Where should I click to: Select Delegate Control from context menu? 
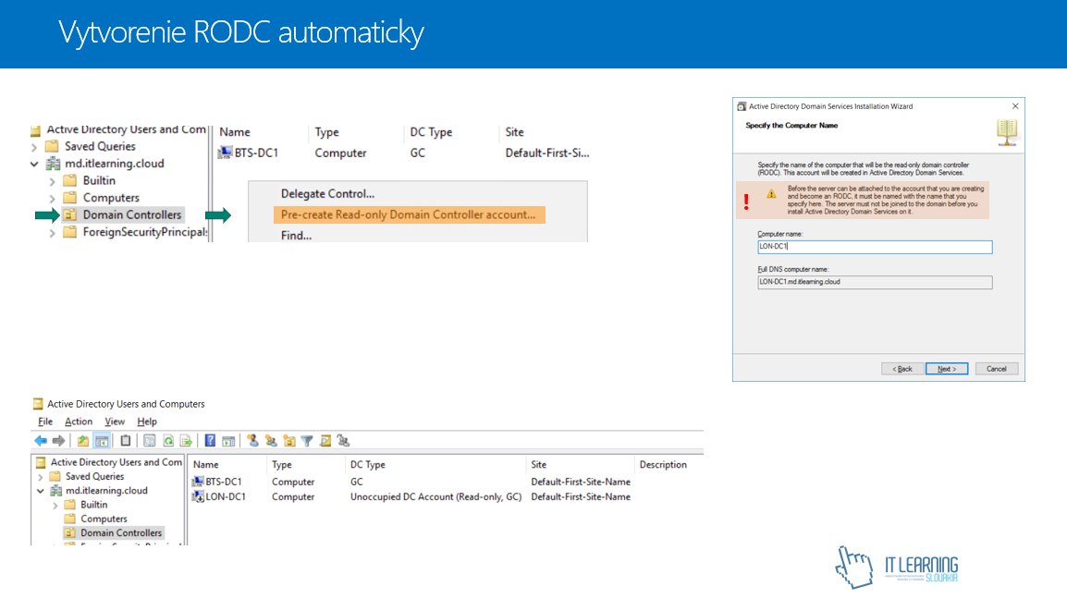pyautogui.click(x=327, y=194)
